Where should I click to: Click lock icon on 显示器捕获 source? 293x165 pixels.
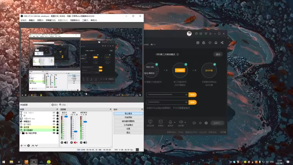click(x=58, y=130)
